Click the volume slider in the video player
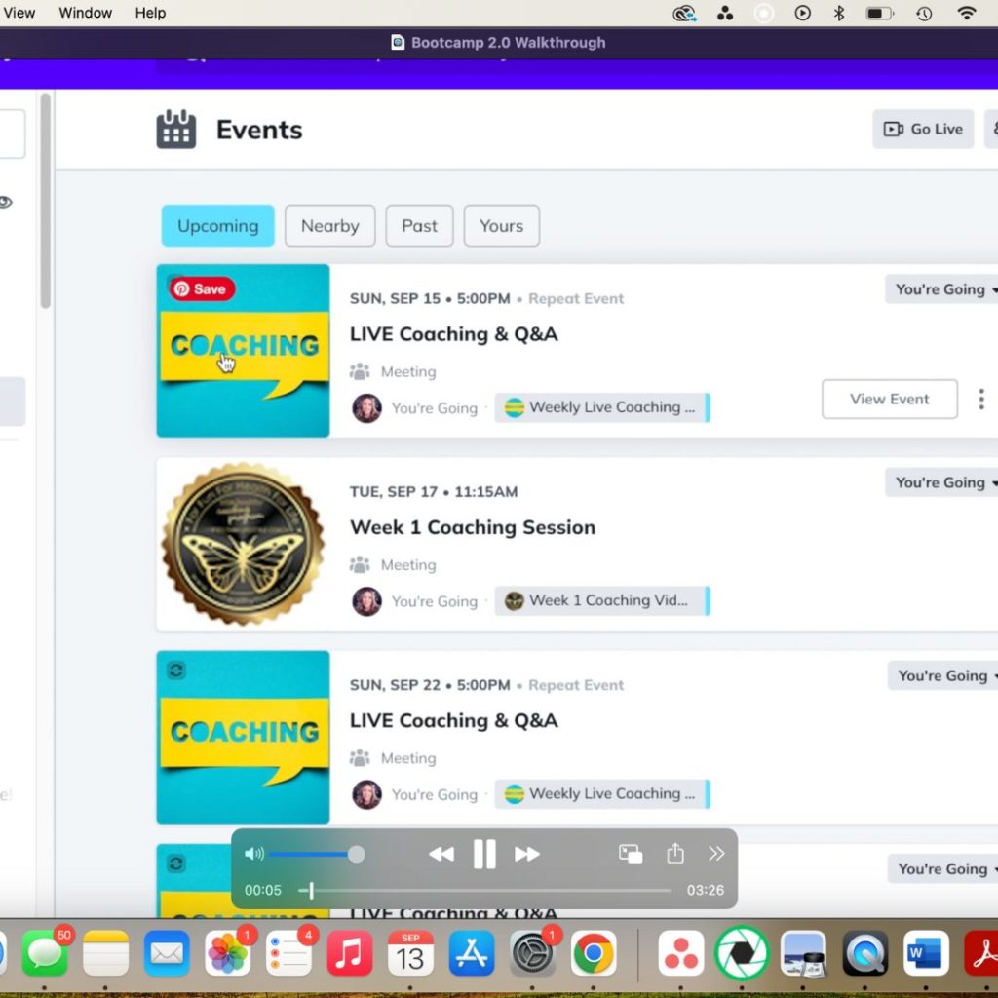The width and height of the screenshot is (998, 998). 312,854
